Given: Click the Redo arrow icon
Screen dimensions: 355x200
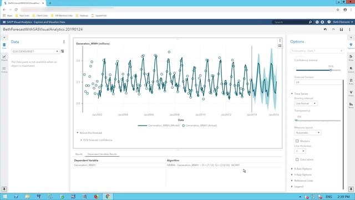Looking at the screenshot, I should coord(333,29).
